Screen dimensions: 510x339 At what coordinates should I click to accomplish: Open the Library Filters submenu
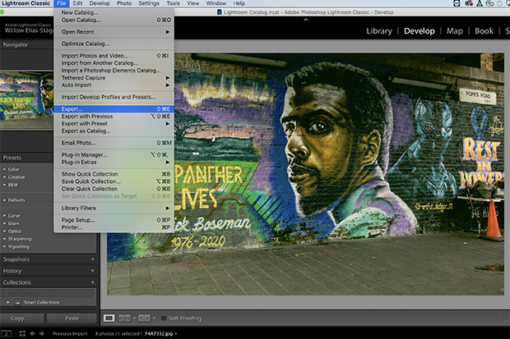click(114, 208)
